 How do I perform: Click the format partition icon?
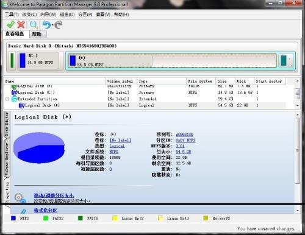23,211
